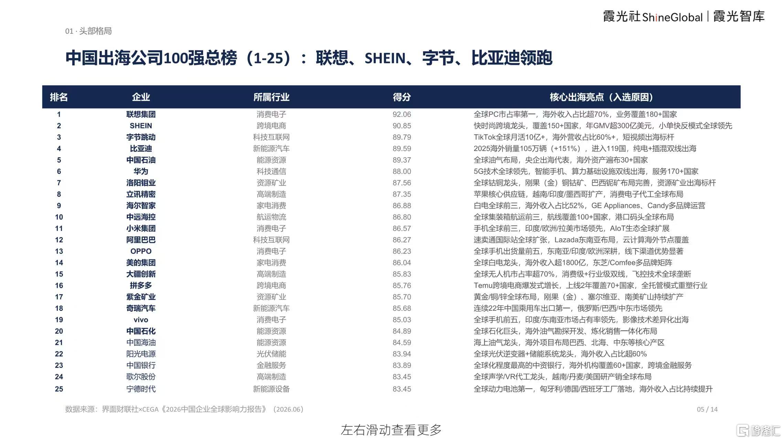Click the section label 01 · 头部格局

(88, 31)
